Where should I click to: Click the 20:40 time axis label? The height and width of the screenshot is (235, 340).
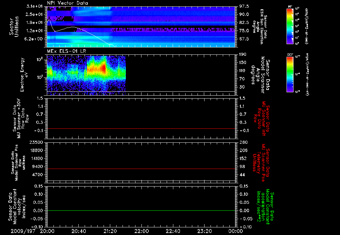[x=79, y=231]
